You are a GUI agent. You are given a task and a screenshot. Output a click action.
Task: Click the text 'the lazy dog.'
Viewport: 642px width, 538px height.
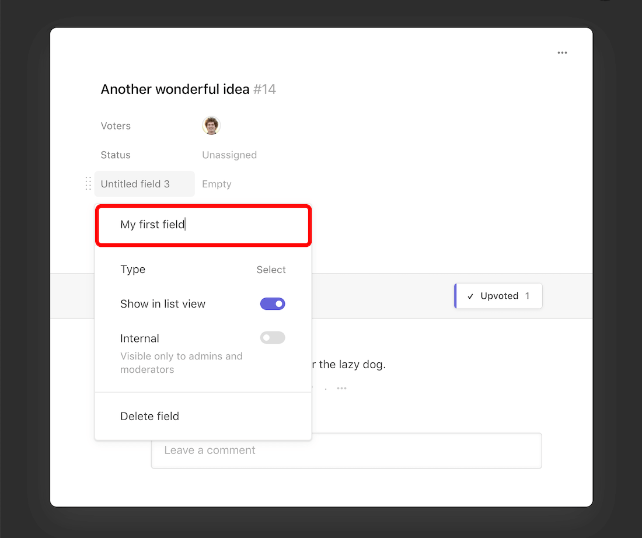point(352,364)
